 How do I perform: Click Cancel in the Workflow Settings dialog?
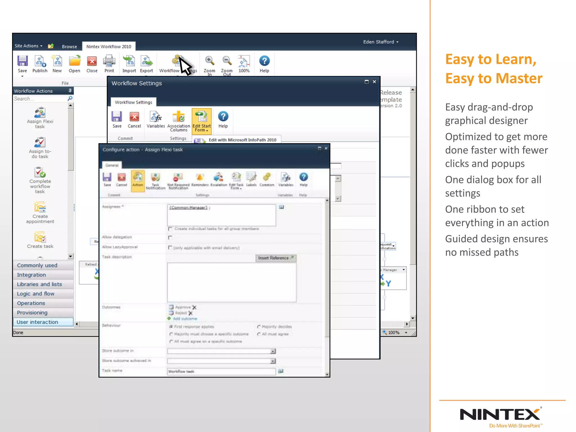[134, 120]
